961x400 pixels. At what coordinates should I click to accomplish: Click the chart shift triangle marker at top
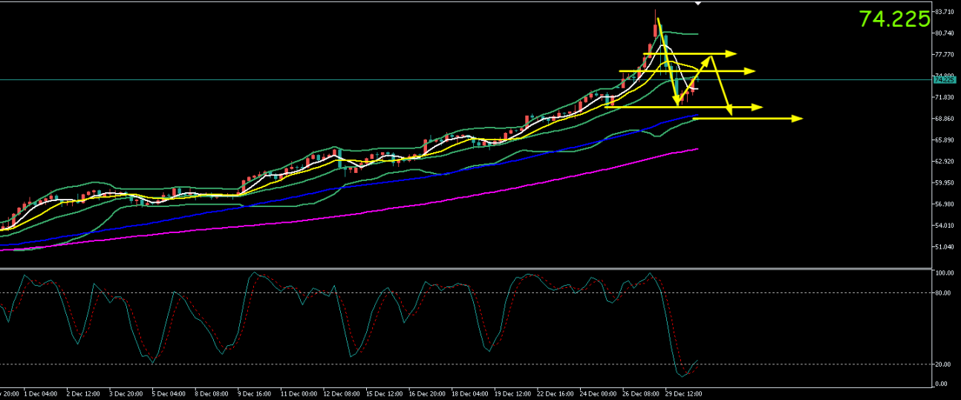697,4
